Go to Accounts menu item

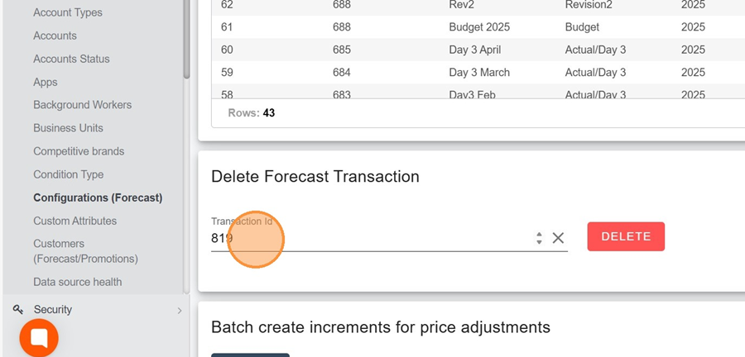[x=55, y=36]
